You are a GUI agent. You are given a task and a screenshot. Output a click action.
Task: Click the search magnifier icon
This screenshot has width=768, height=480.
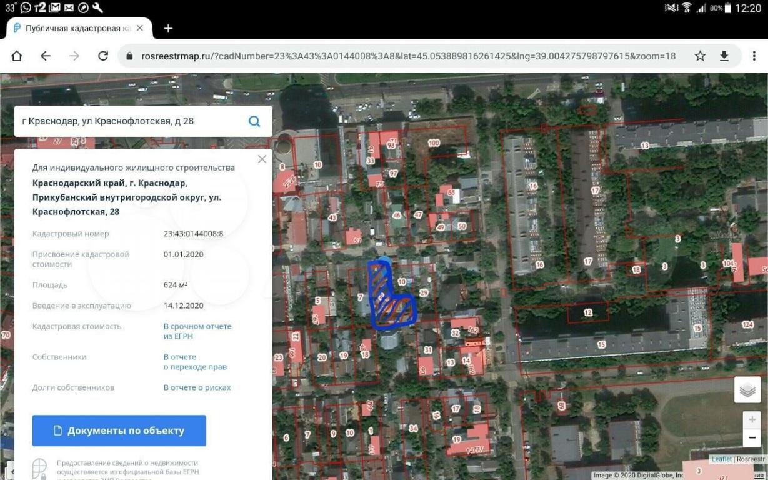pyautogui.click(x=254, y=121)
